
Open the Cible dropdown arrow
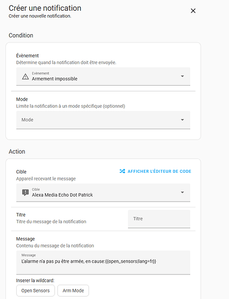pos(182,193)
